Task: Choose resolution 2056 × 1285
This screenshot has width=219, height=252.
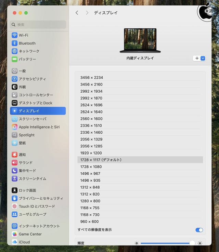Action: (140, 146)
